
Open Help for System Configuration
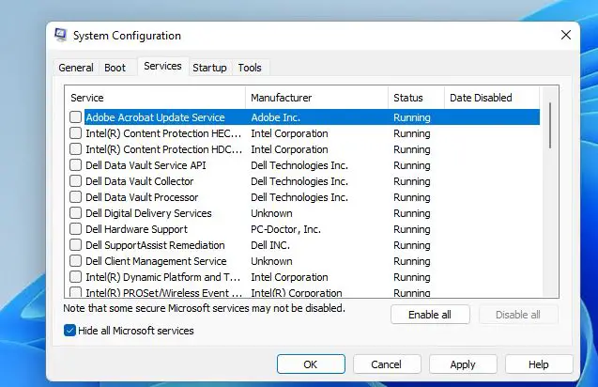[x=539, y=364]
